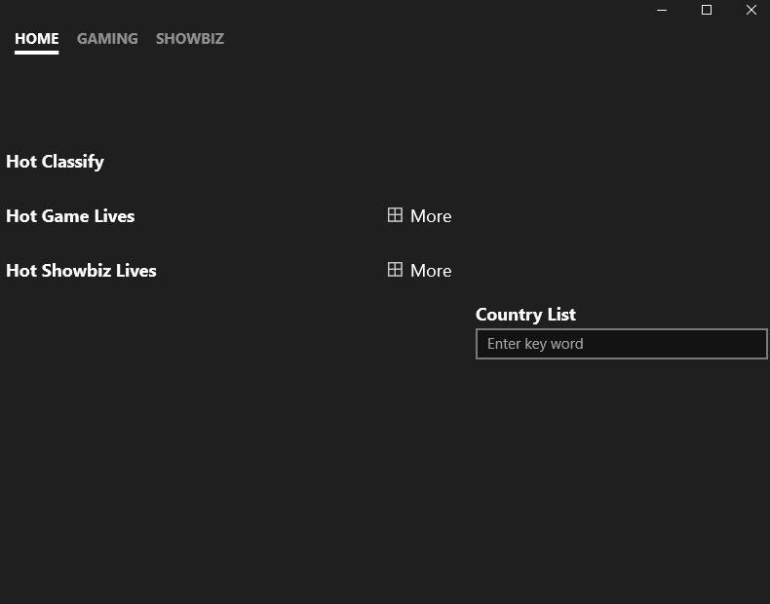Open More for Hot Showbiz Lives
This screenshot has width=770, height=604.
pos(419,271)
